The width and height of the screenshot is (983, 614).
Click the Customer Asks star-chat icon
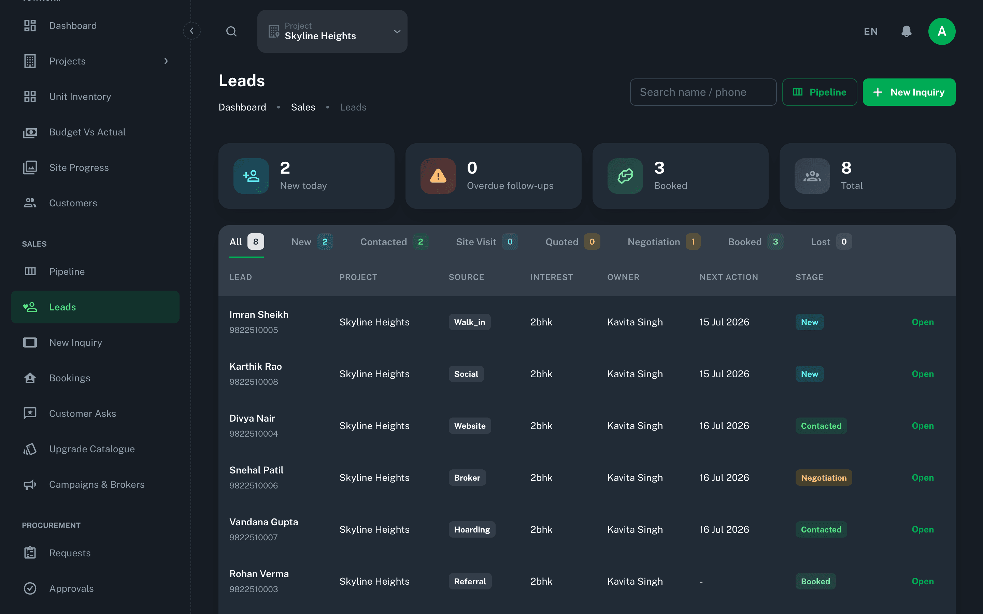(30, 413)
